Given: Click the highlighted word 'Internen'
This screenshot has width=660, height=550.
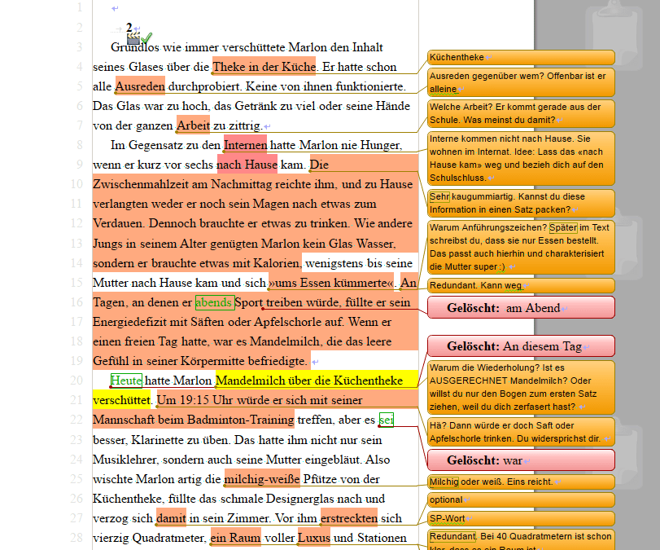Looking at the screenshot, I should (x=245, y=146).
